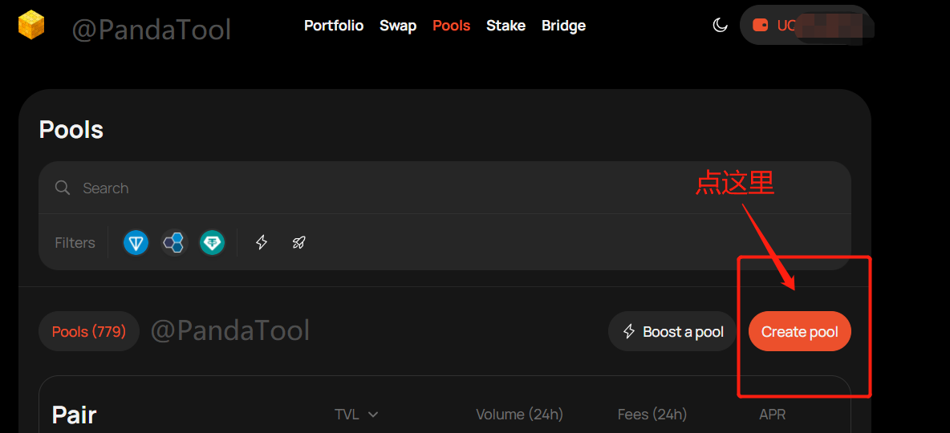The image size is (950, 433).
Task: Sort the table by APR column
Action: tap(772, 415)
